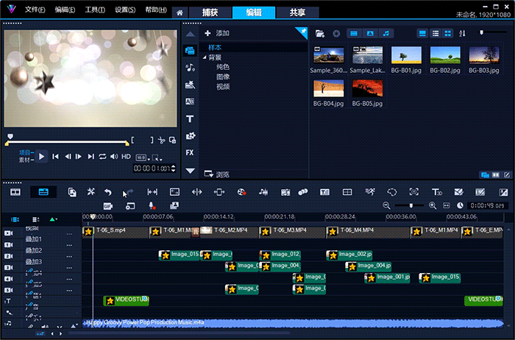Open the Title library (T icon)
Viewport: 515px width, 340px height.
(190, 118)
